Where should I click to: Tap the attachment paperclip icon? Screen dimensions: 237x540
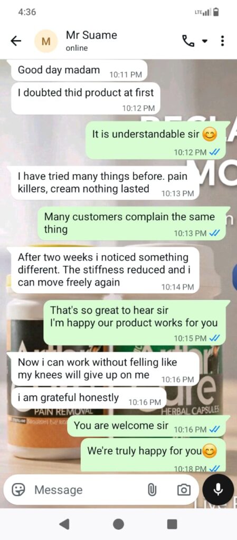[x=152, y=489]
